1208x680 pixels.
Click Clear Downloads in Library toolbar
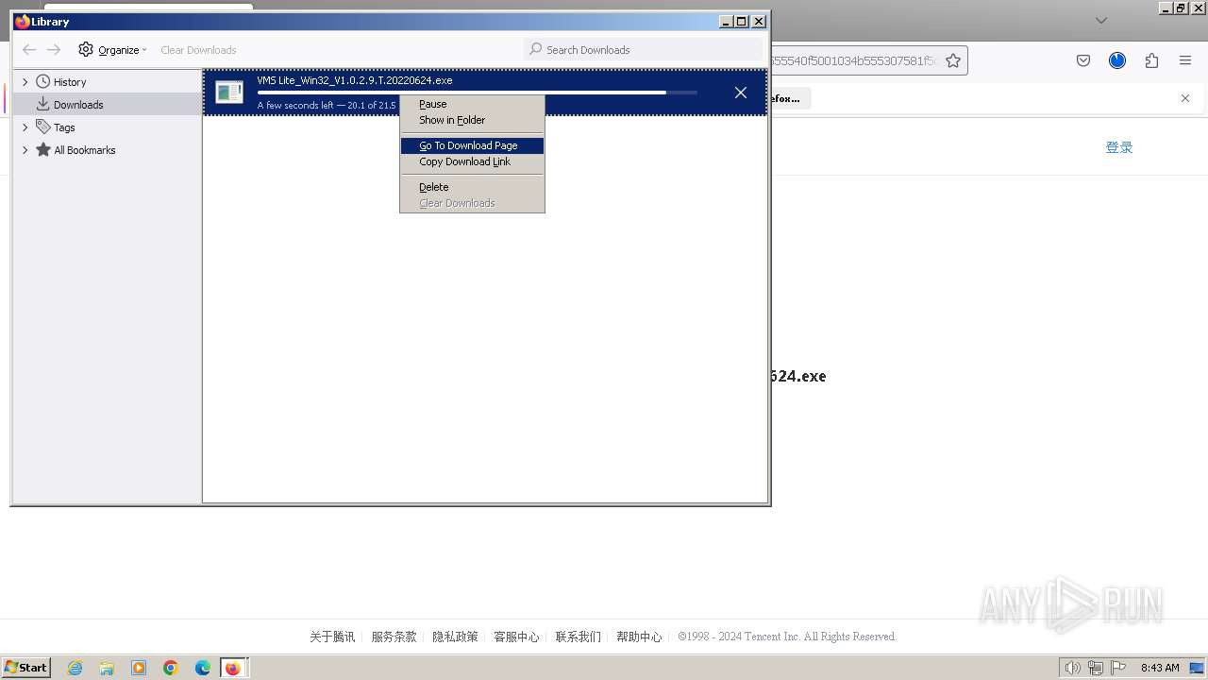tap(198, 50)
